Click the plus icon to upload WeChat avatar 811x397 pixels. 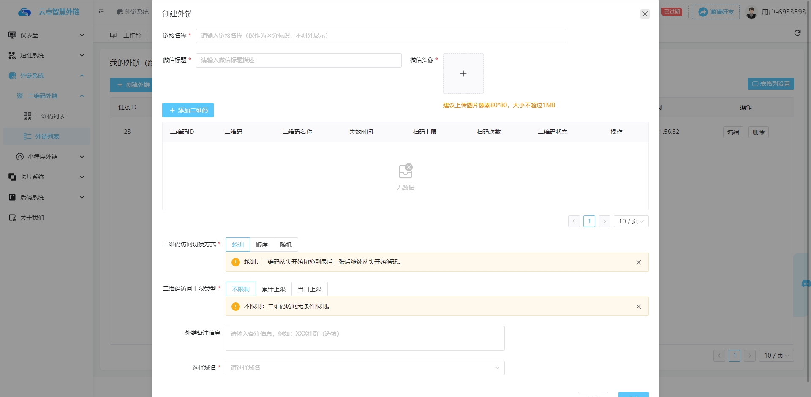coord(463,73)
